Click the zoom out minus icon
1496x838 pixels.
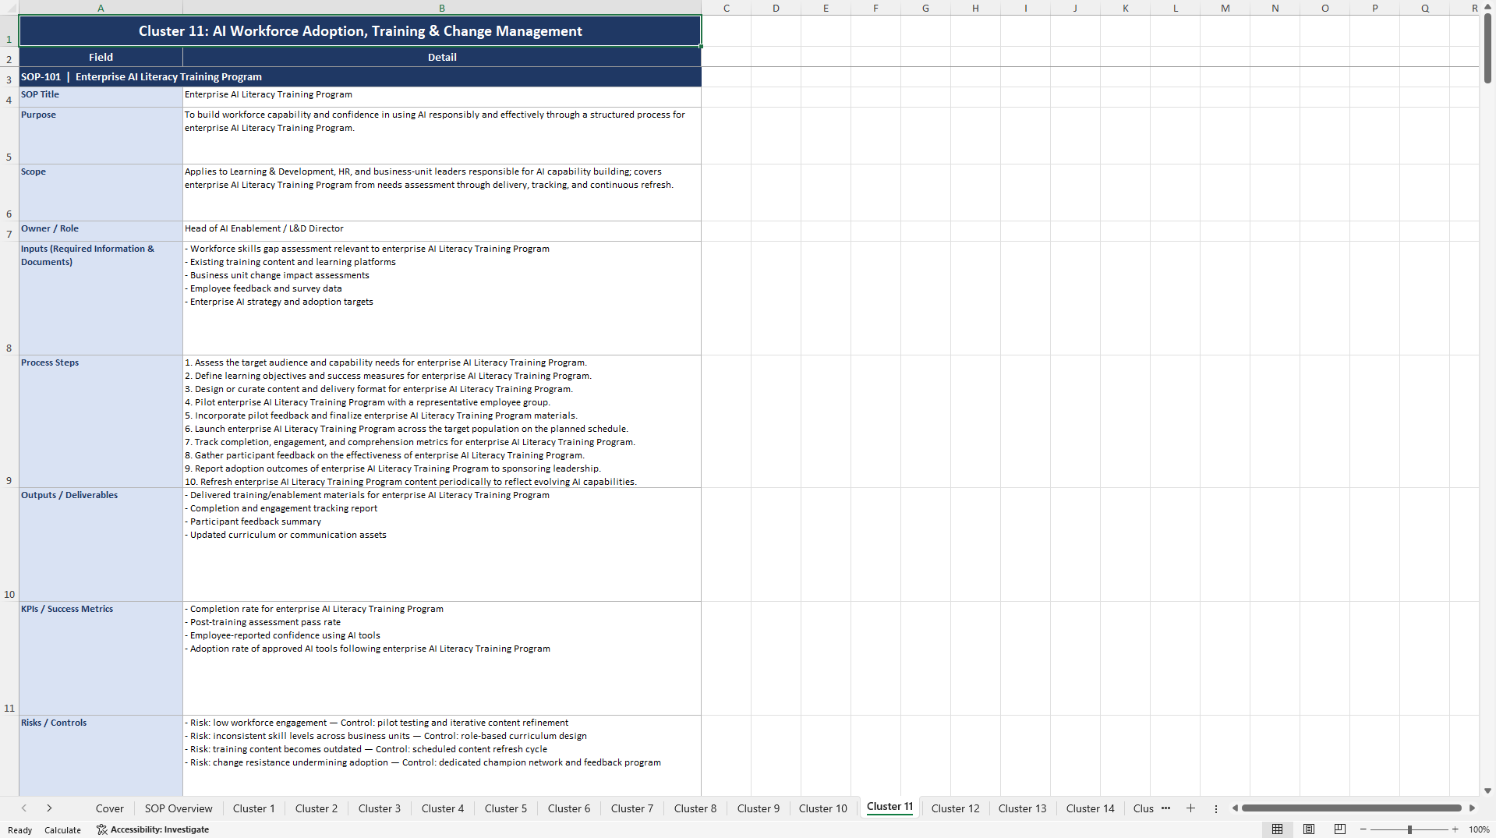coord(1363,829)
